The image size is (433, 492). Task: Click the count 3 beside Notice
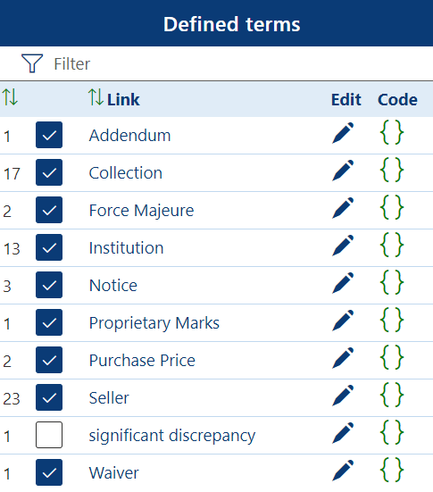tap(7, 286)
